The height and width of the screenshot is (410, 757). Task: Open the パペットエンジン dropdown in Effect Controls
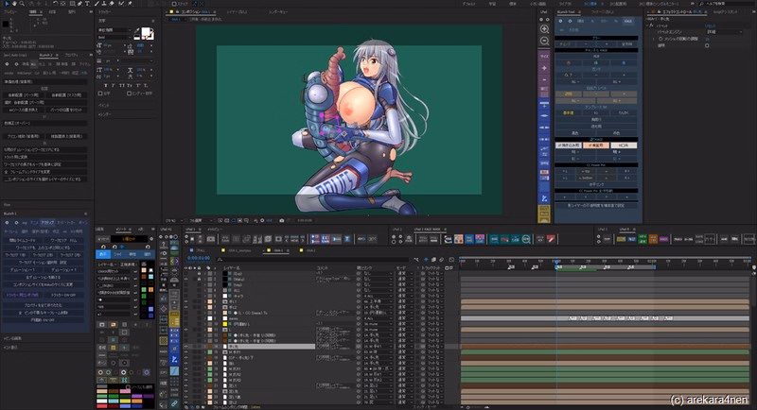tap(723, 30)
